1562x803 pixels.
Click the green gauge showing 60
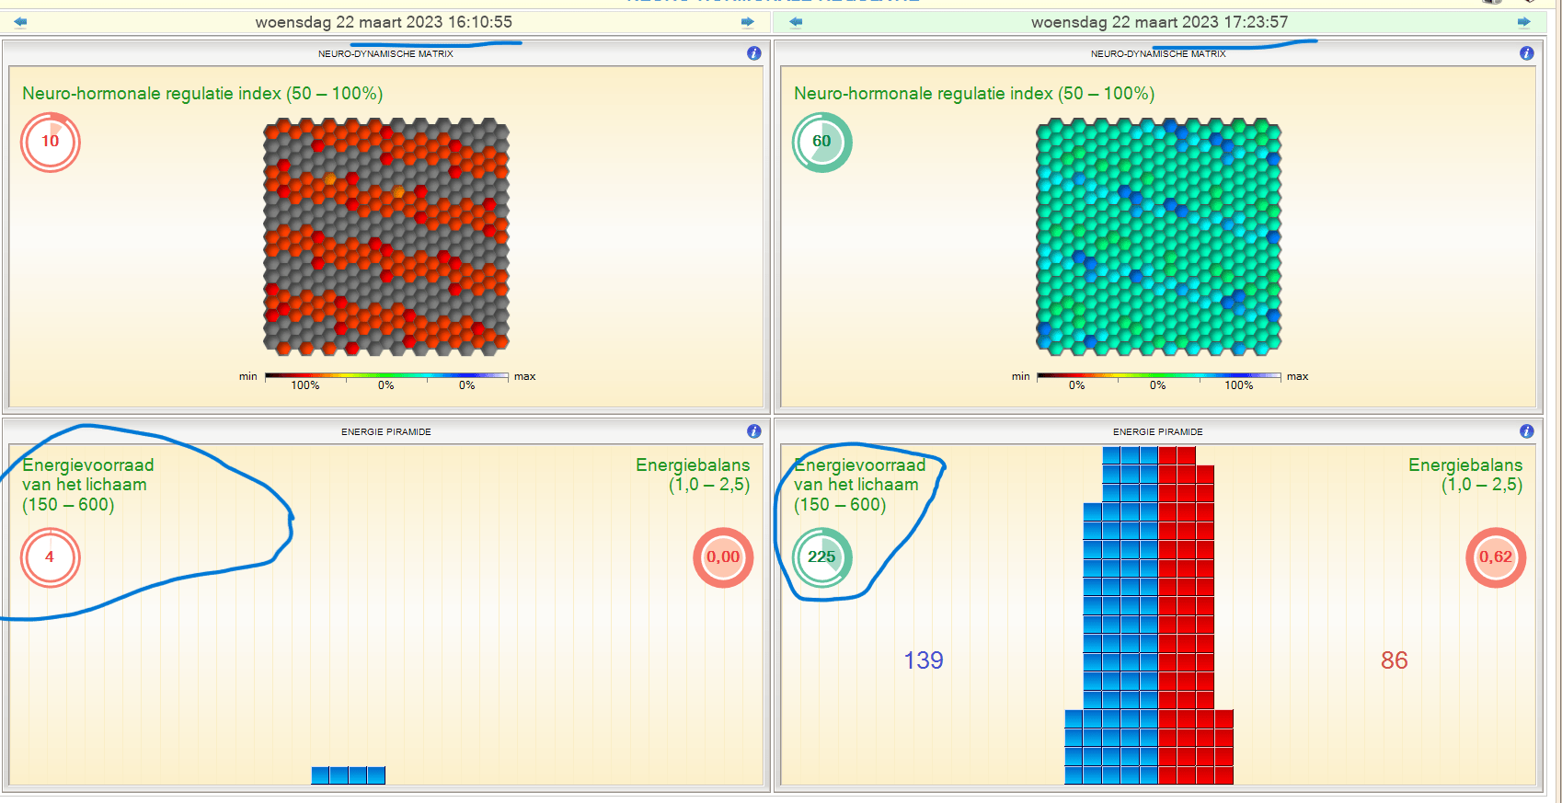822,142
